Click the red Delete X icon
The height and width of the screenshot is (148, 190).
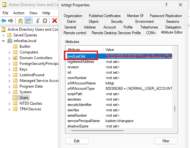[54, 21]
